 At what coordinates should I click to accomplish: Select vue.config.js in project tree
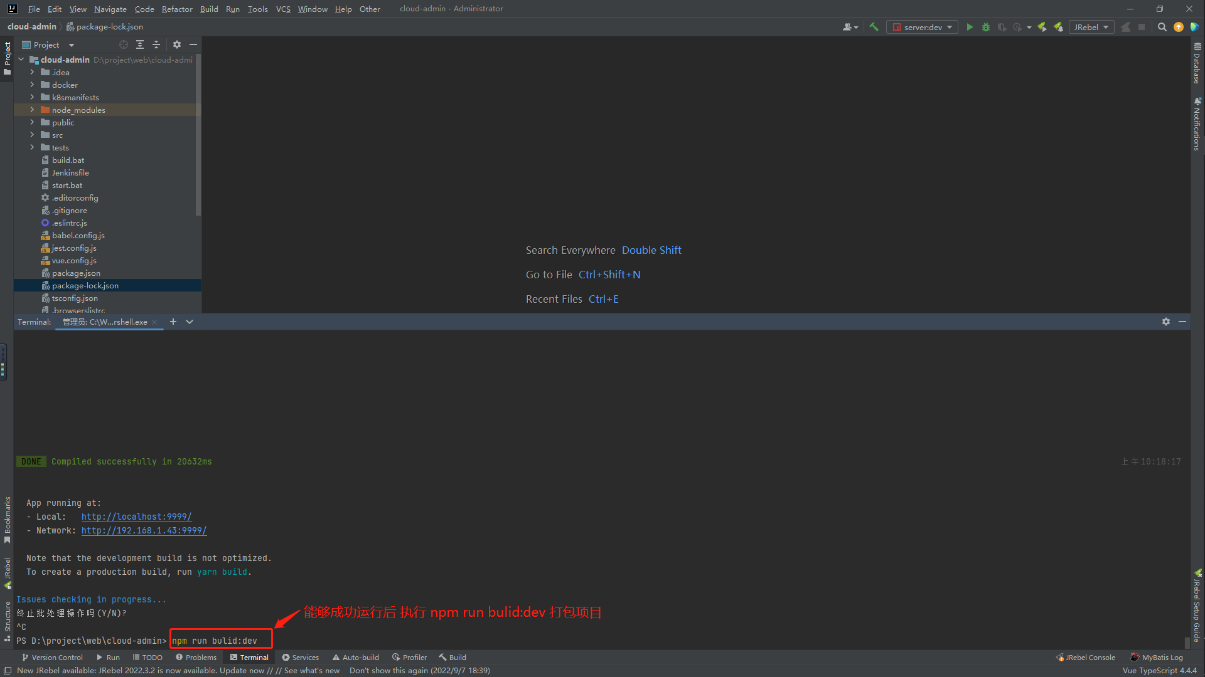(x=74, y=260)
